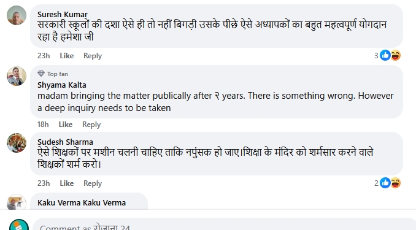Viewport: 416px width, 230px height.
Task: View the laughing emoji reaction on Suresh Kumar's comment
Action: click(x=395, y=55)
